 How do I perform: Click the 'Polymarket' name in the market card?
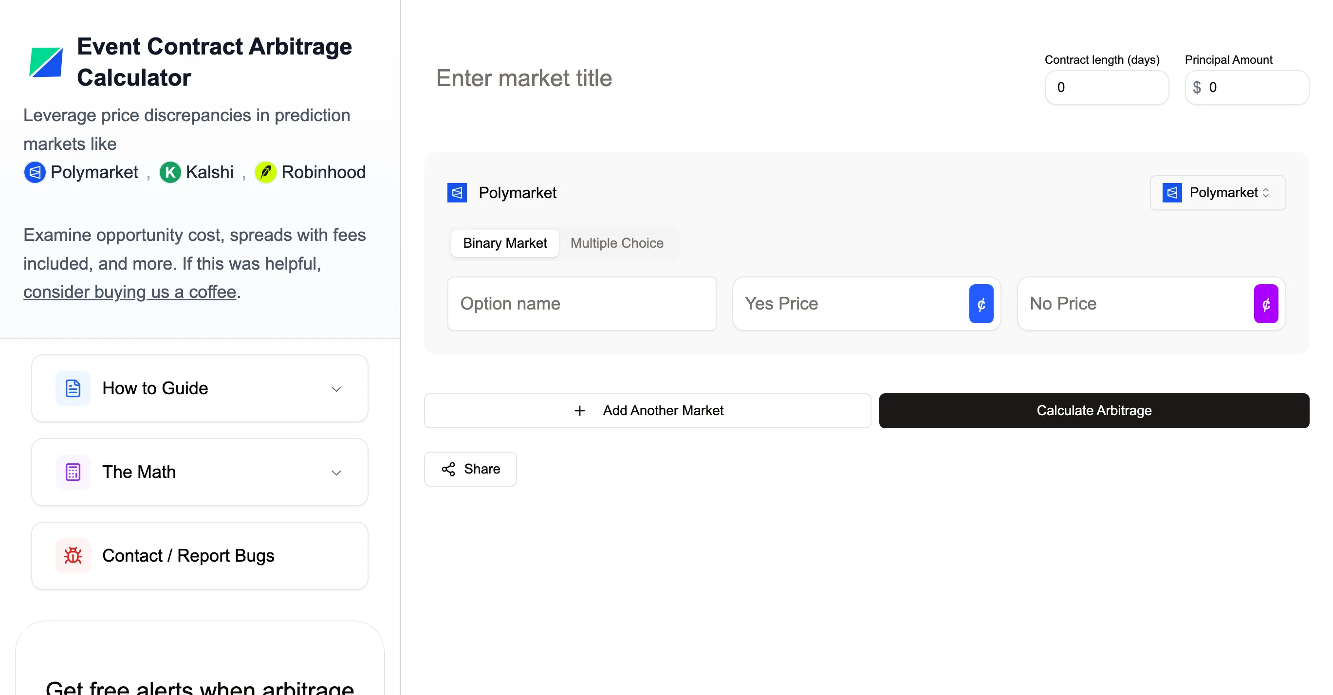(518, 193)
